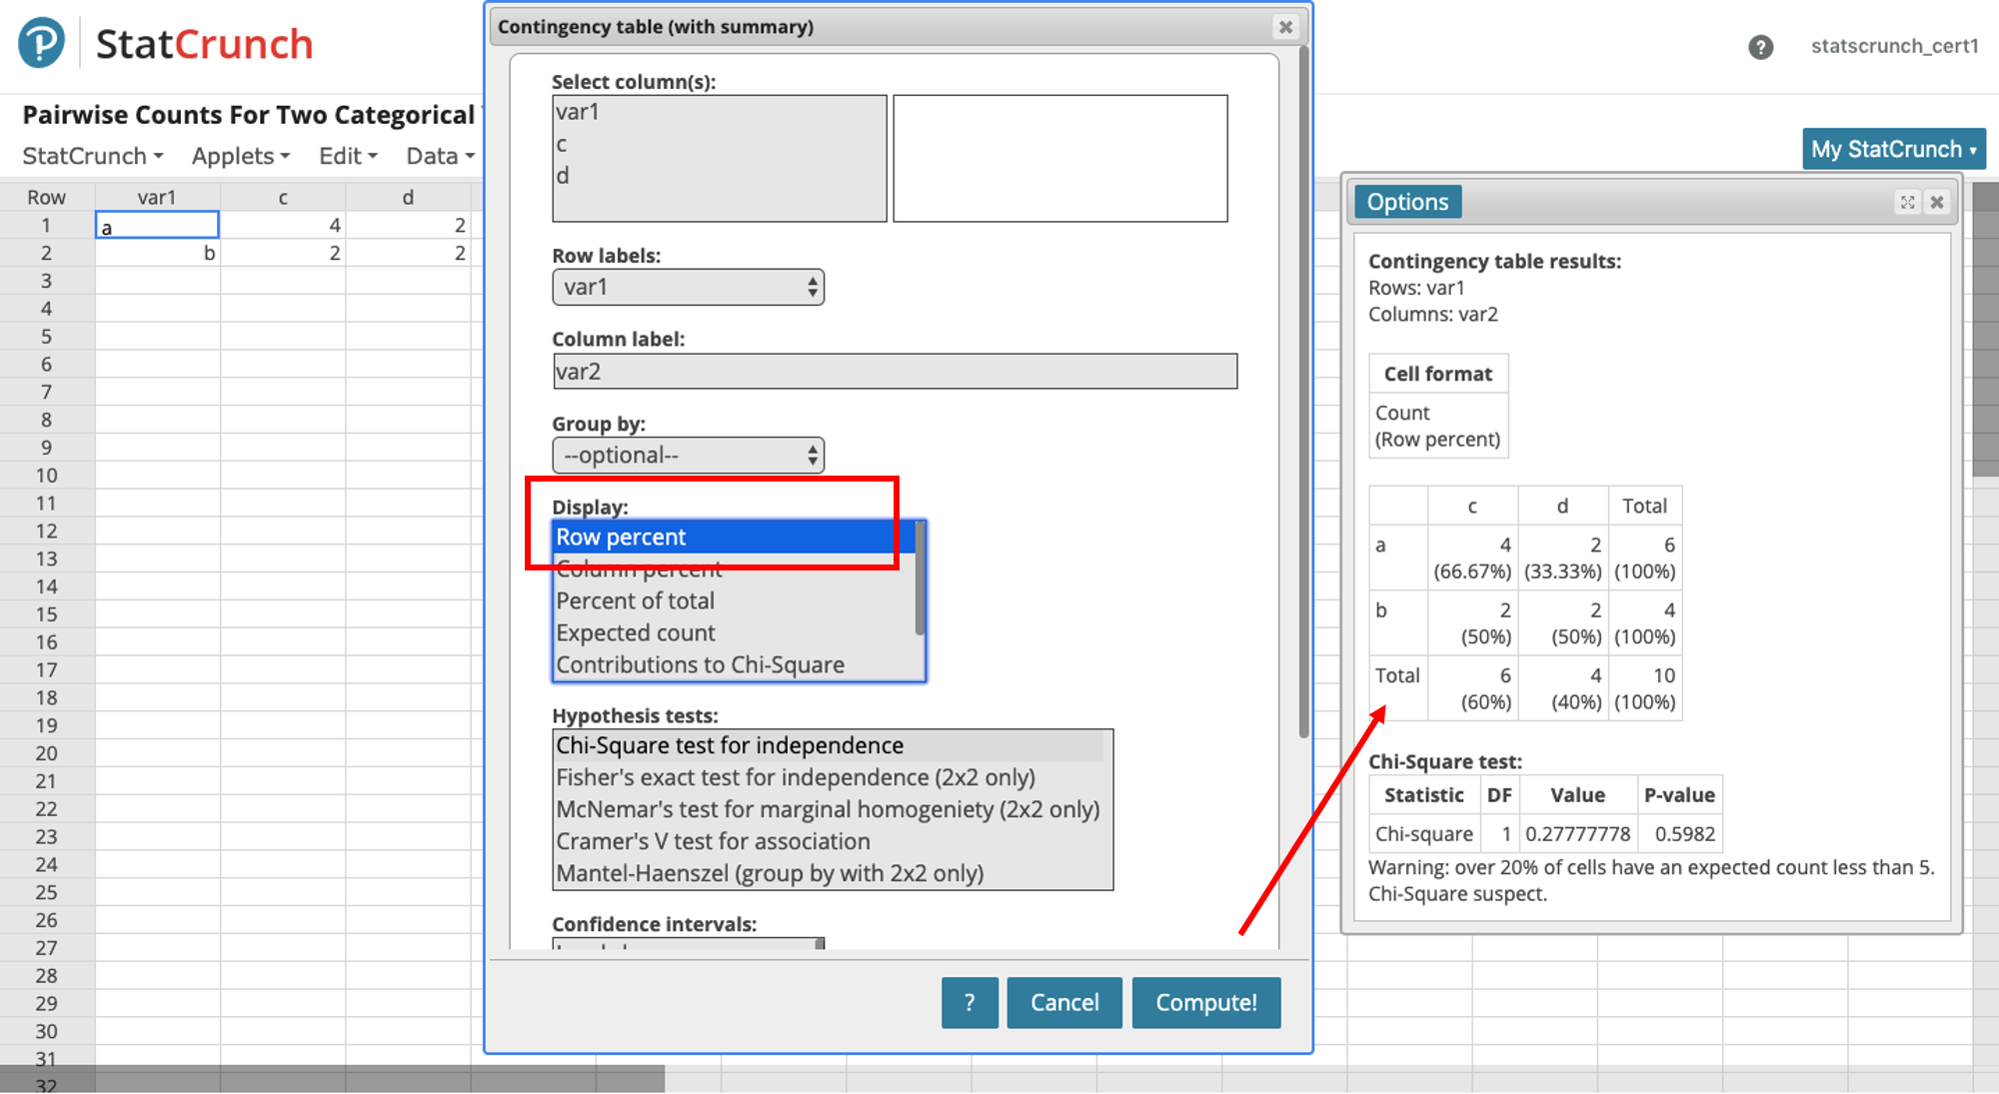The height and width of the screenshot is (1094, 1999).
Task: Open the Group by optional dropdown
Action: (688, 456)
